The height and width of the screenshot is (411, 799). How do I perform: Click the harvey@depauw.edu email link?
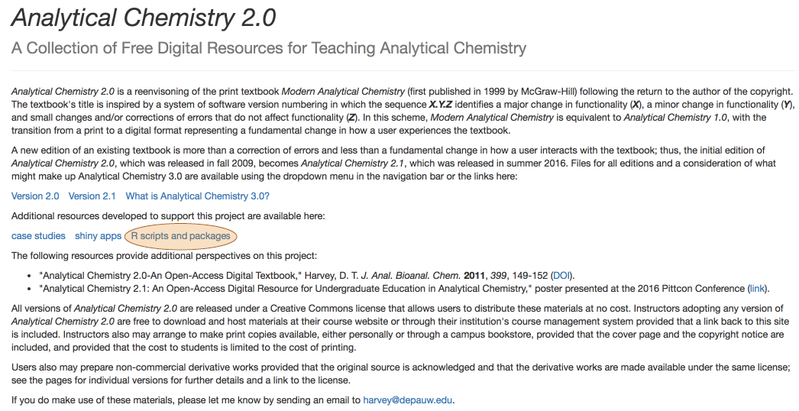click(x=408, y=400)
